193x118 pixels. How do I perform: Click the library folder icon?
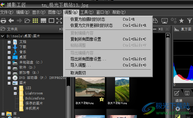(x=9, y=114)
